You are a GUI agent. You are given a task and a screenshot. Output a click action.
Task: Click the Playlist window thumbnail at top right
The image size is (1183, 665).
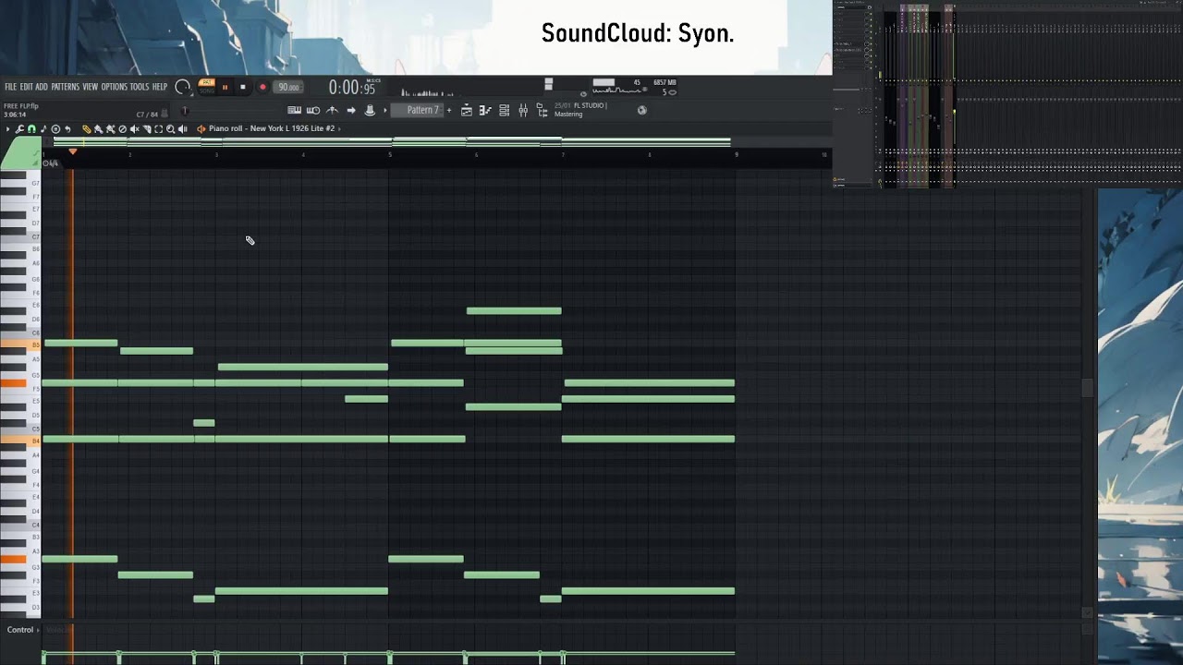pyautogui.click(x=1007, y=94)
